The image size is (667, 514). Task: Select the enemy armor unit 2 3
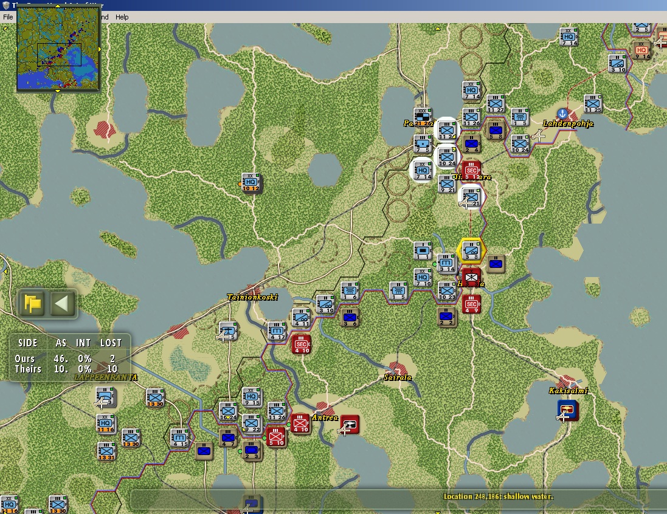252,451
